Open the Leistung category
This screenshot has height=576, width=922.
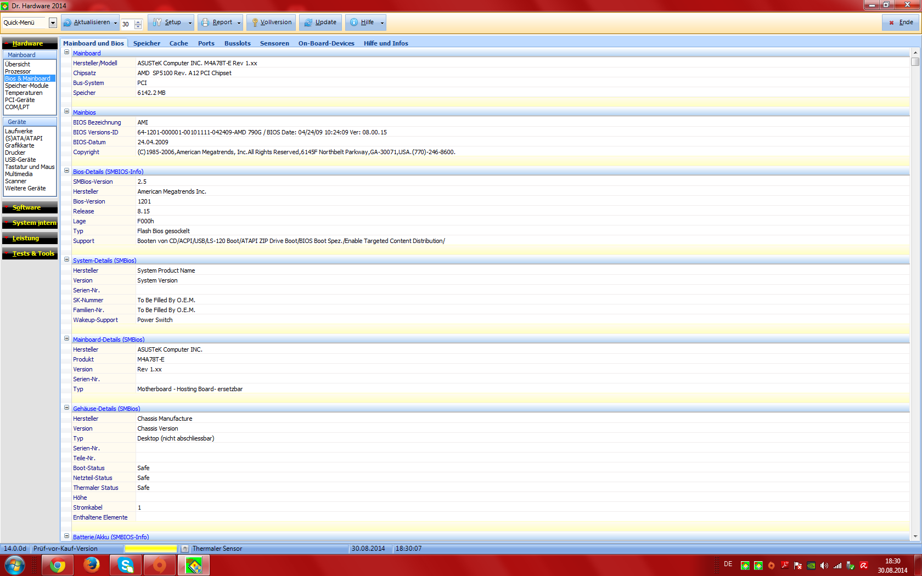[x=30, y=238]
